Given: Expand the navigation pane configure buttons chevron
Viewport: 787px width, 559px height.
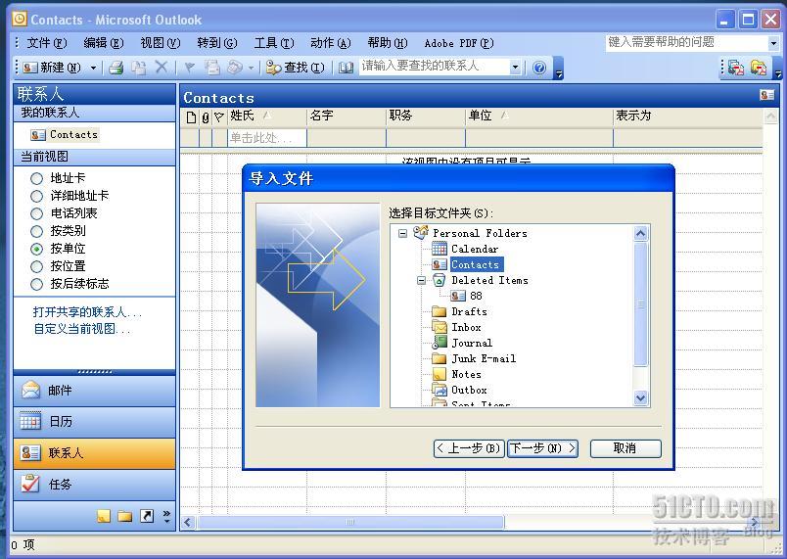Looking at the screenshot, I should click(166, 516).
